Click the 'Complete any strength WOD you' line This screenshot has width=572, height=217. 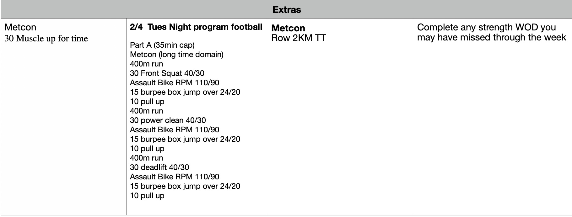click(486, 27)
